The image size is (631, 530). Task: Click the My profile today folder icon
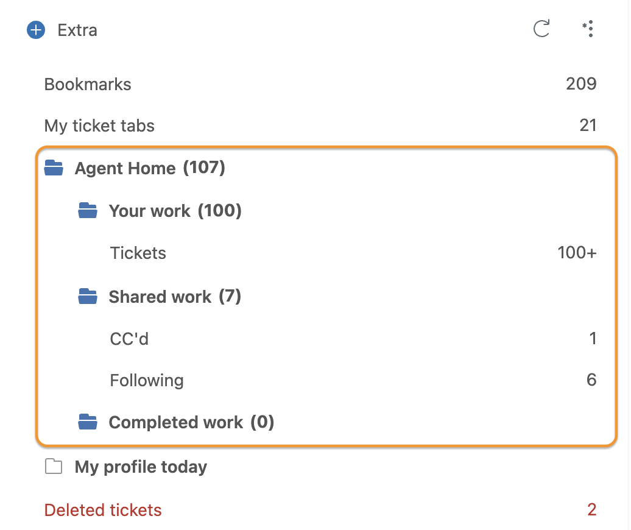pos(54,467)
